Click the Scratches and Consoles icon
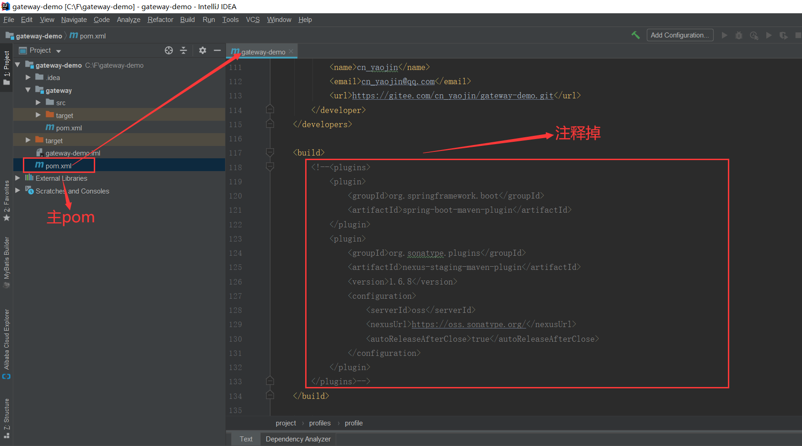 tap(29, 190)
